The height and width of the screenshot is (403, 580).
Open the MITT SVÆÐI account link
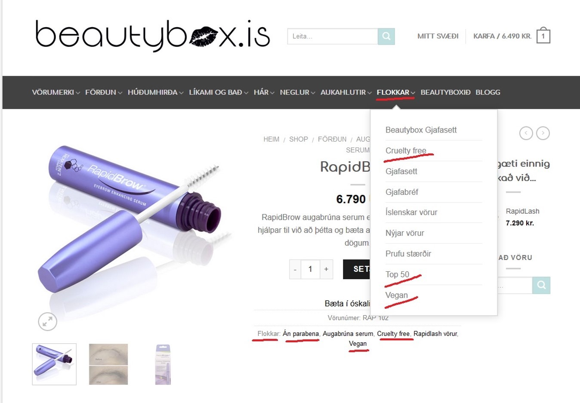point(438,36)
